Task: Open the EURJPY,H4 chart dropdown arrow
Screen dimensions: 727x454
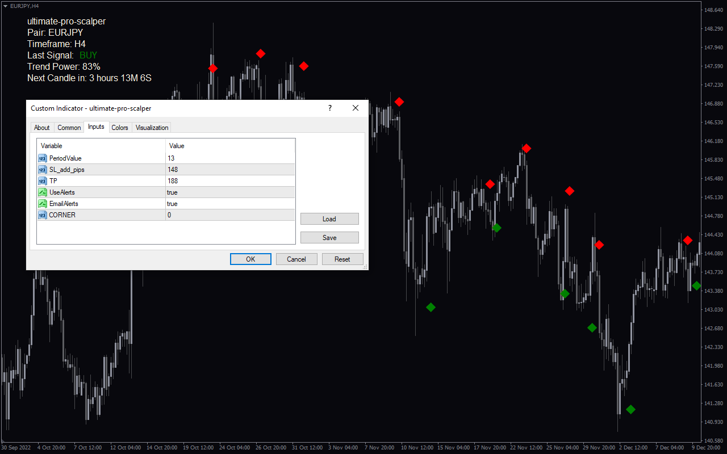Action: point(5,6)
